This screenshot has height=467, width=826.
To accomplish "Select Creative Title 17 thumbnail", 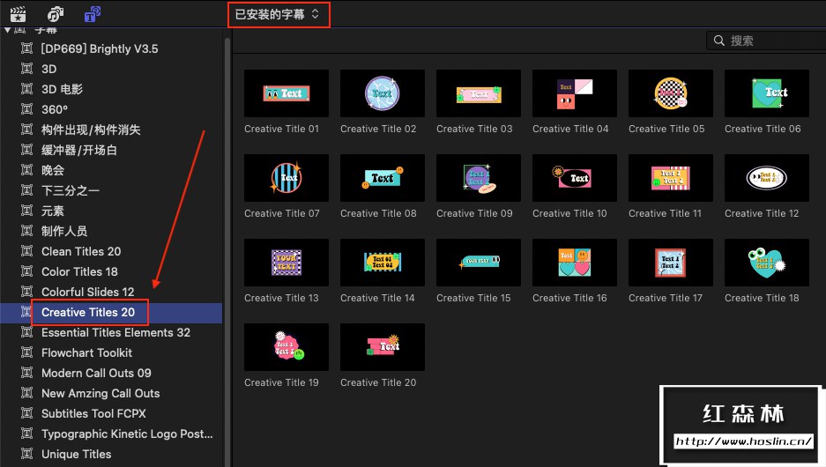I will pos(671,263).
